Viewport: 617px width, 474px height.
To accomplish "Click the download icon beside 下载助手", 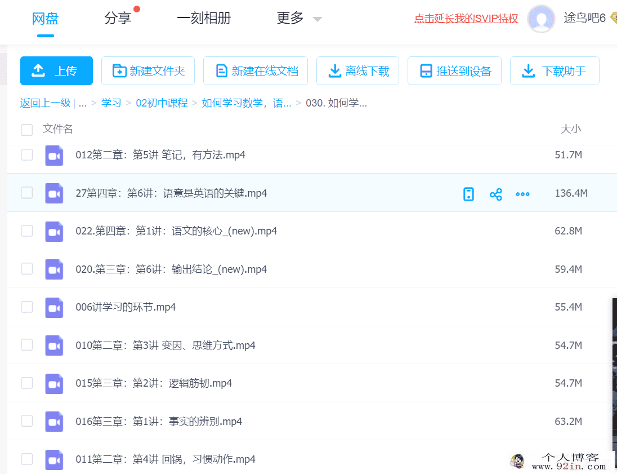I will click(528, 71).
